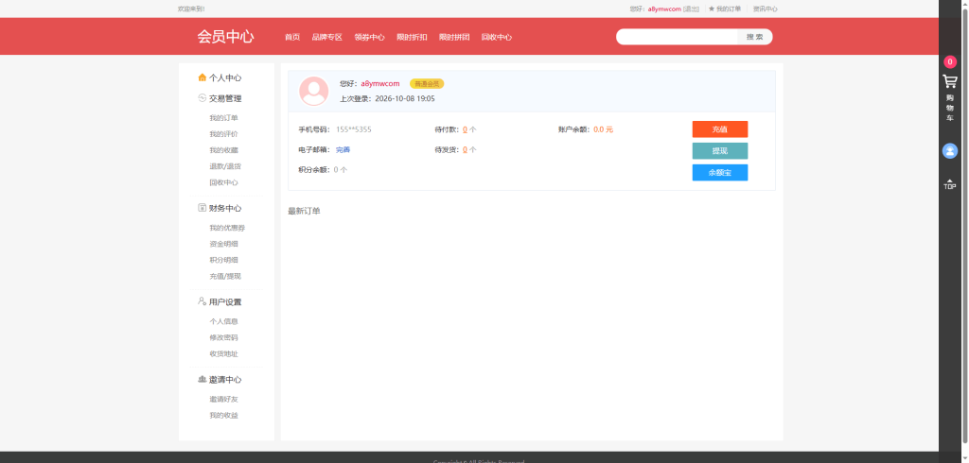Click the 待发货 count 0

coord(465,150)
